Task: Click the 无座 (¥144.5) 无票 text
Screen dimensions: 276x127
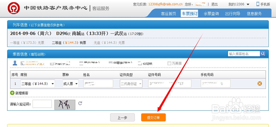Action: [109, 43]
